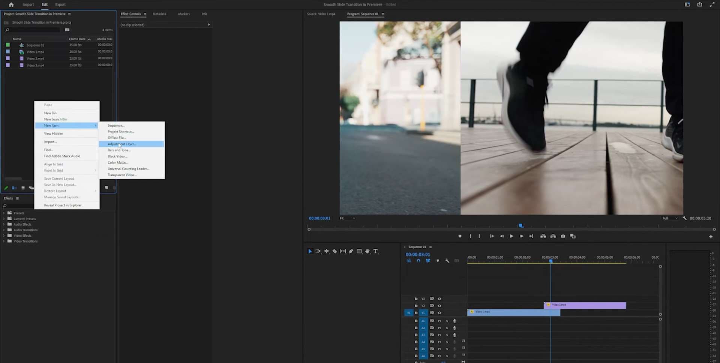Select the Track Select Forward tool

[318, 251]
